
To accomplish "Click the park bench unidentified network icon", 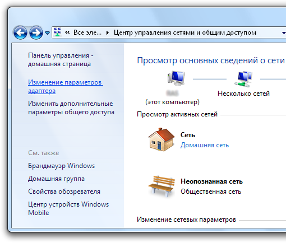I will 162,186.
